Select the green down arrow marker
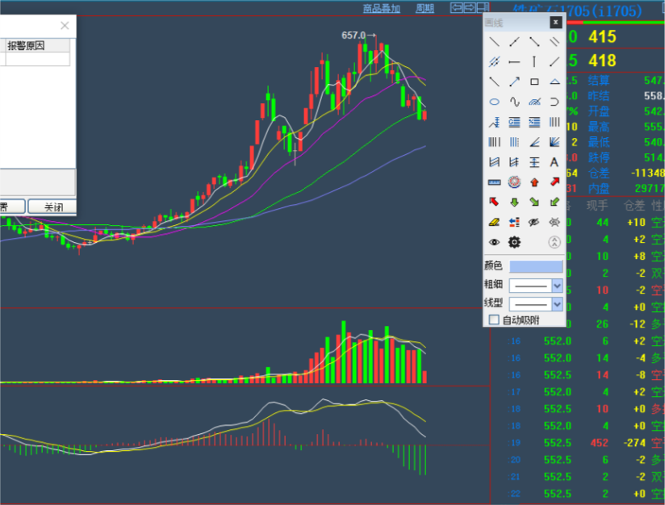Viewport: 665px width, 505px height. coord(514,202)
